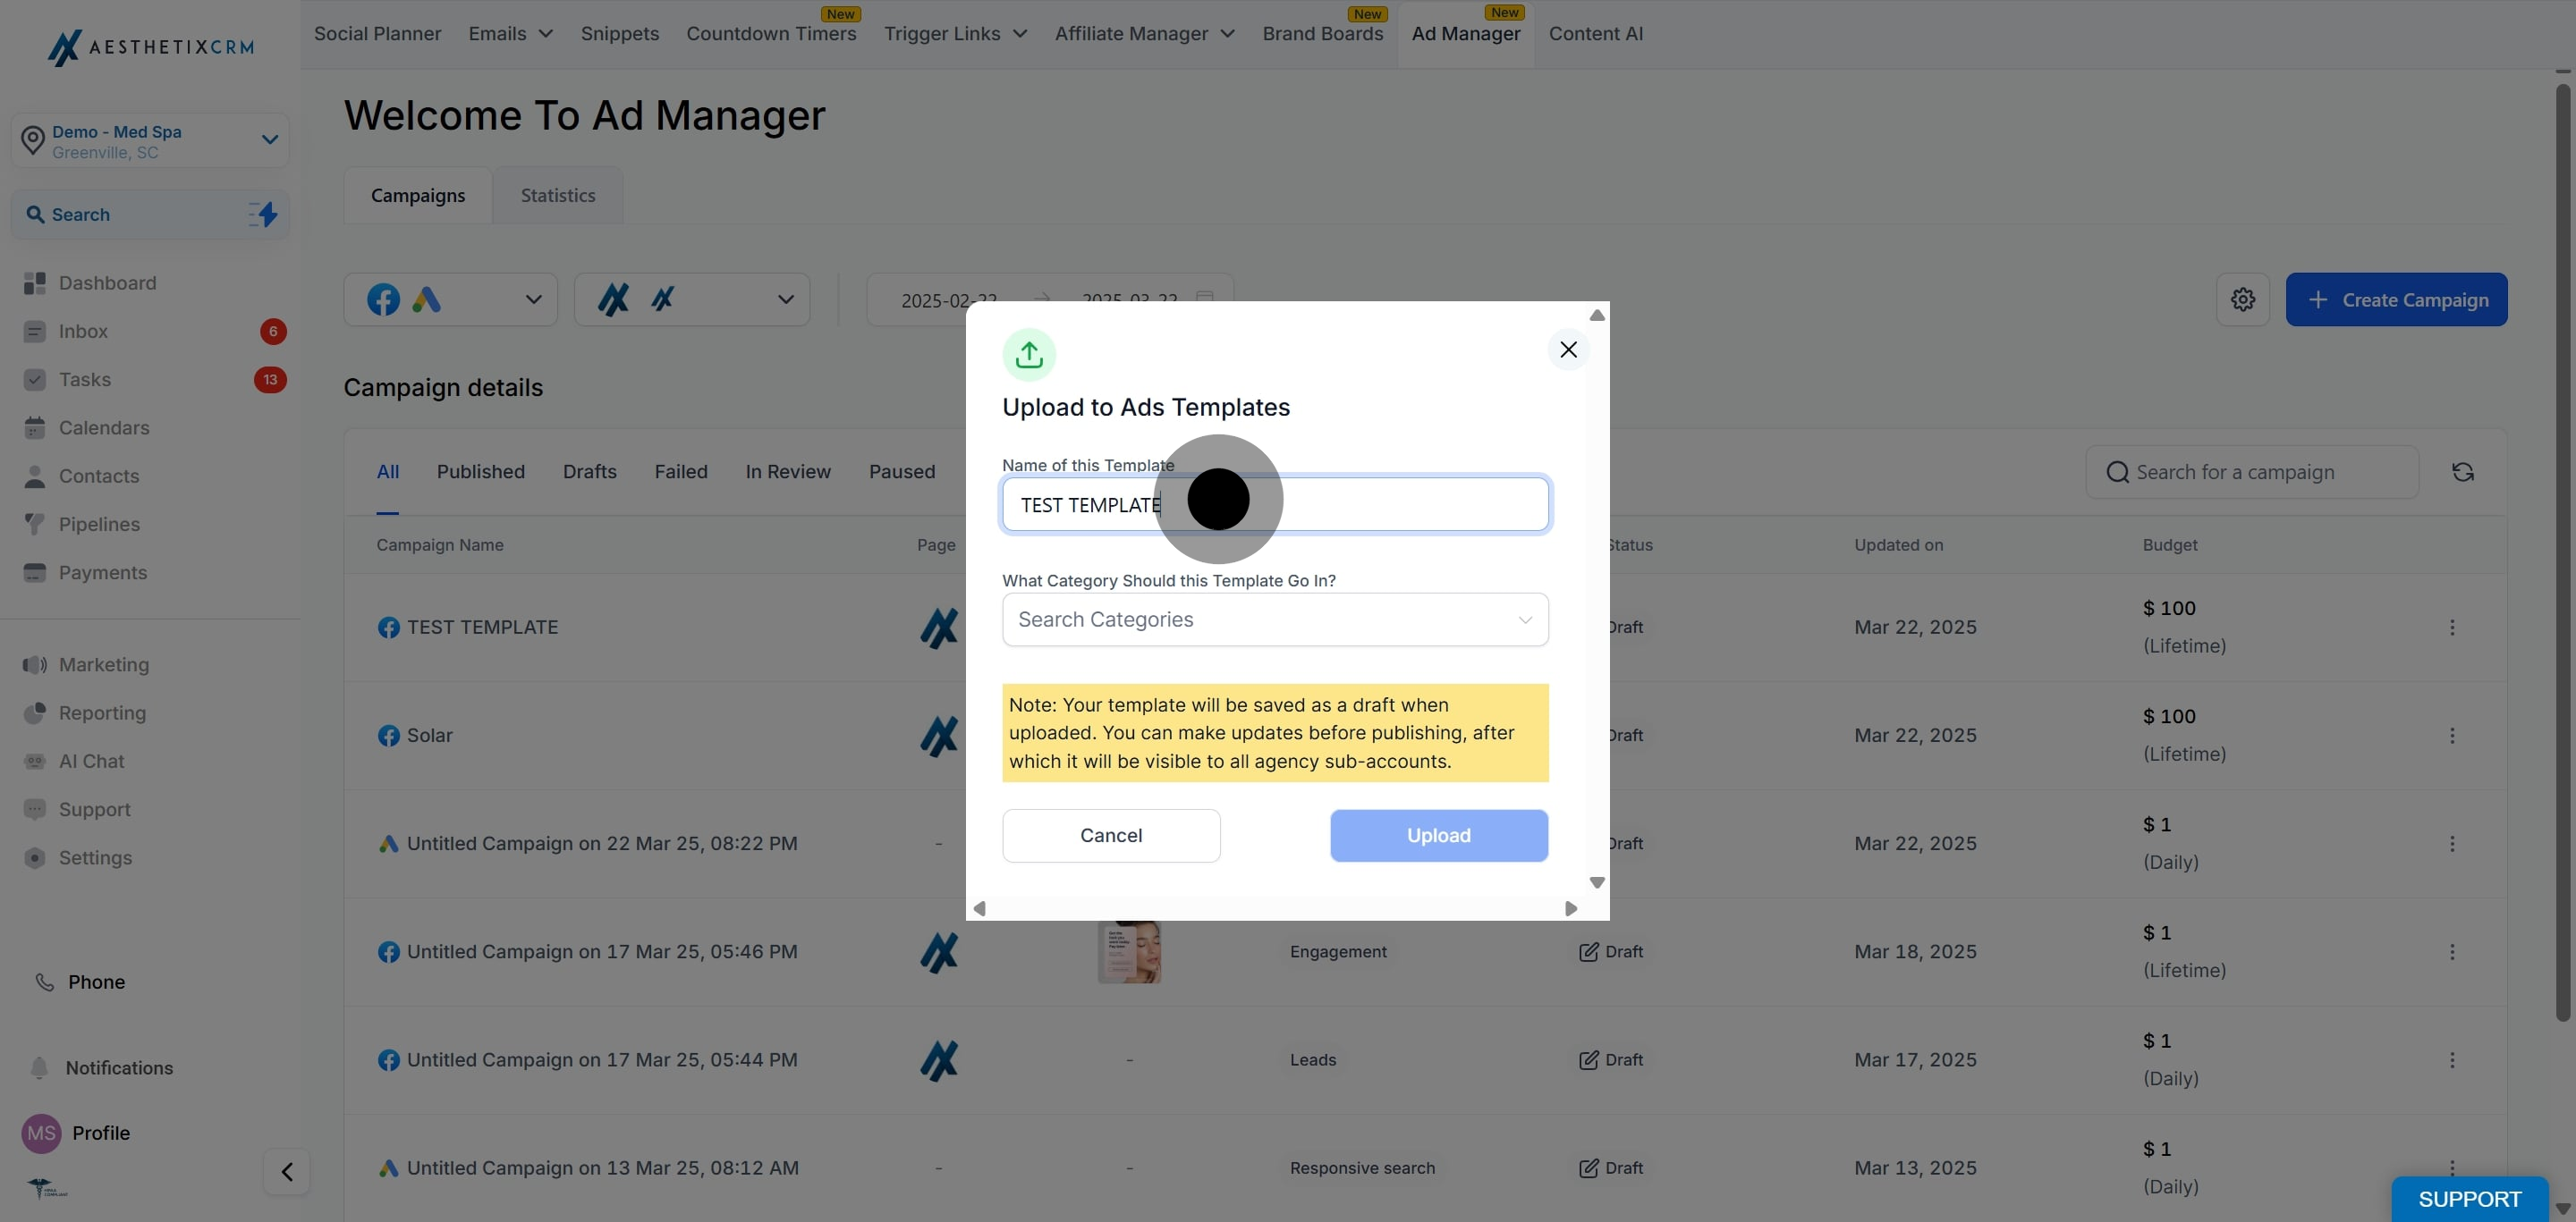Click the page vertical scrollbar
2576x1222 pixels.
pyautogui.click(x=2562, y=552)
